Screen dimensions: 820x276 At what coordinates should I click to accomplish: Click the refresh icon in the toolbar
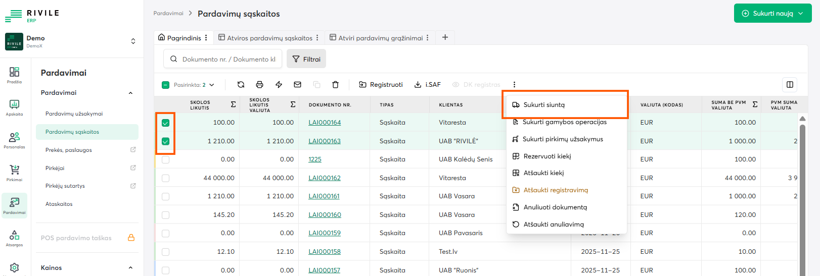pos(241,85)
